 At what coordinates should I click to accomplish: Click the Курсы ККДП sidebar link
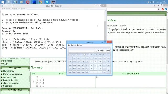[10, 80]
